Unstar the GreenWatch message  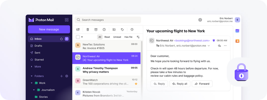click(x=136, y=84)
